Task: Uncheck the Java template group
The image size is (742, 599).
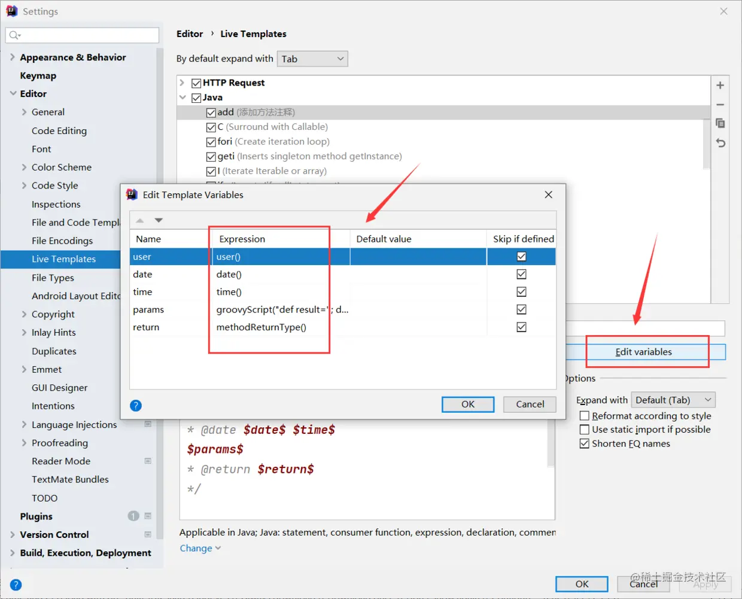Action: click(x=196, y=98)
